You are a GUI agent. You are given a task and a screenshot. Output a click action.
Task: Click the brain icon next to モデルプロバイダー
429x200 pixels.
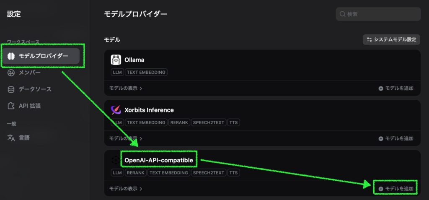click(x=11, y=56)
